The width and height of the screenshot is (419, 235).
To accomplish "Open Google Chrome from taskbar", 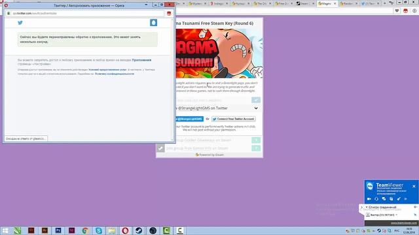I will pos(85,230).
